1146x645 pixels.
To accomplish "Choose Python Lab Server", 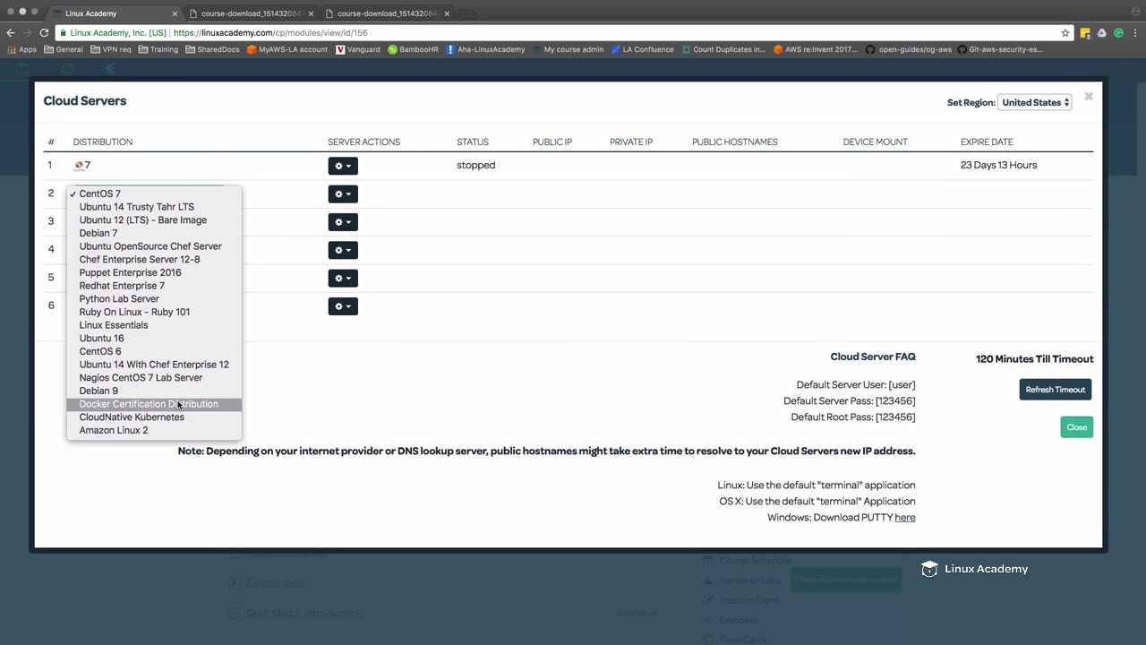I will coord(154,299).
